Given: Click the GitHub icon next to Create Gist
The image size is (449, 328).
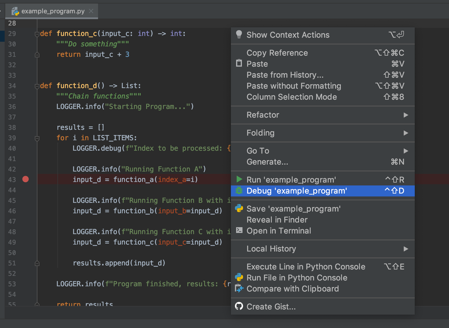Looking at the screenshot, I should pos(239,306).
